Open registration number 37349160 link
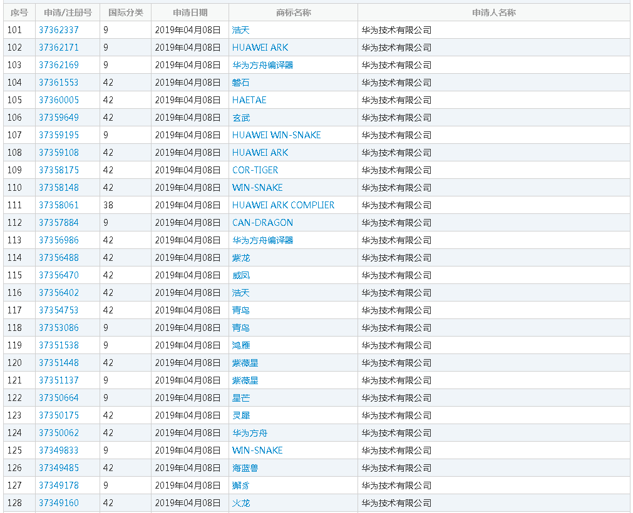 (59, 503)
